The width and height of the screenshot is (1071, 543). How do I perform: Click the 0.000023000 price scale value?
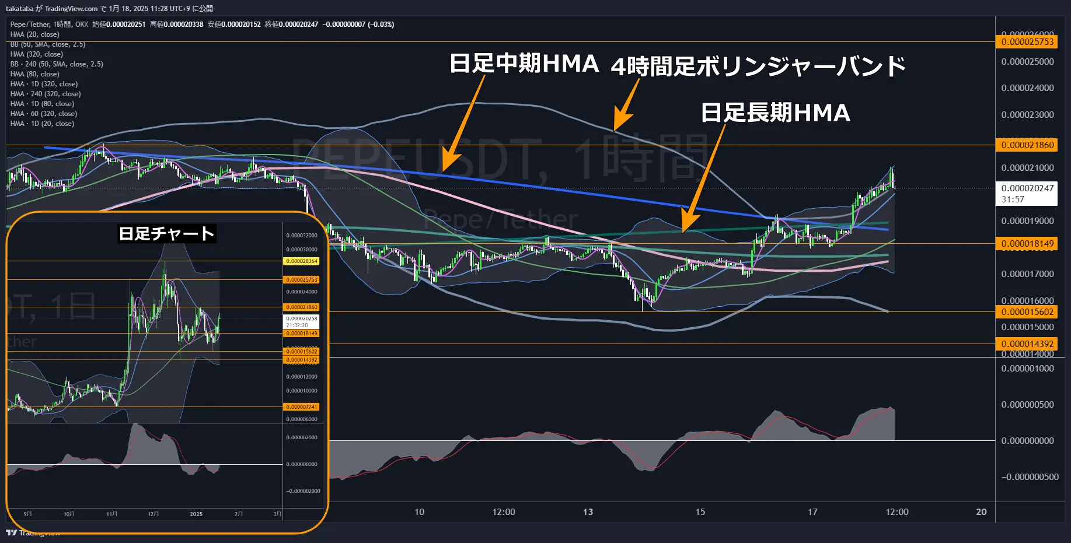coord(1027,114)
